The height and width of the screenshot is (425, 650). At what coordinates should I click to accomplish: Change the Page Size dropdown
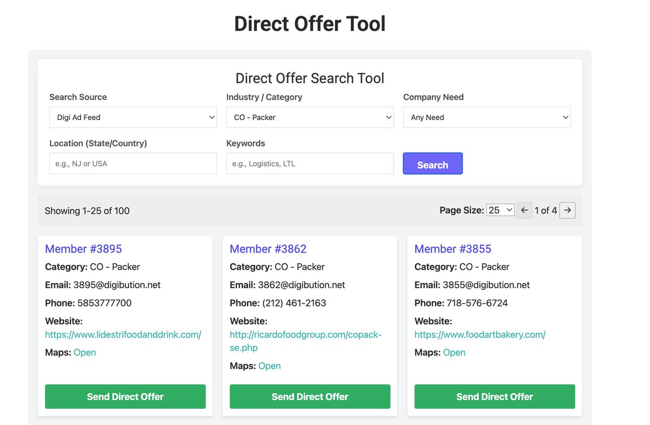(500, 210)
